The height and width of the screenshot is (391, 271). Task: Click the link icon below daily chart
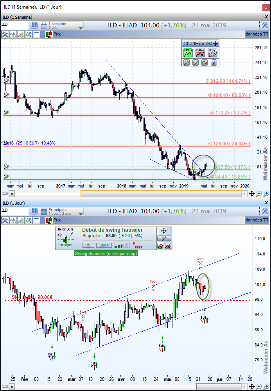(4, 387)
